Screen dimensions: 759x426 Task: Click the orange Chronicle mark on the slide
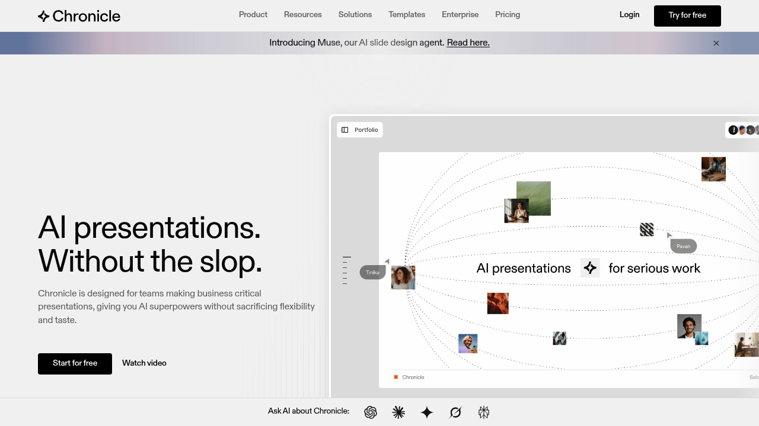[396, 377]
